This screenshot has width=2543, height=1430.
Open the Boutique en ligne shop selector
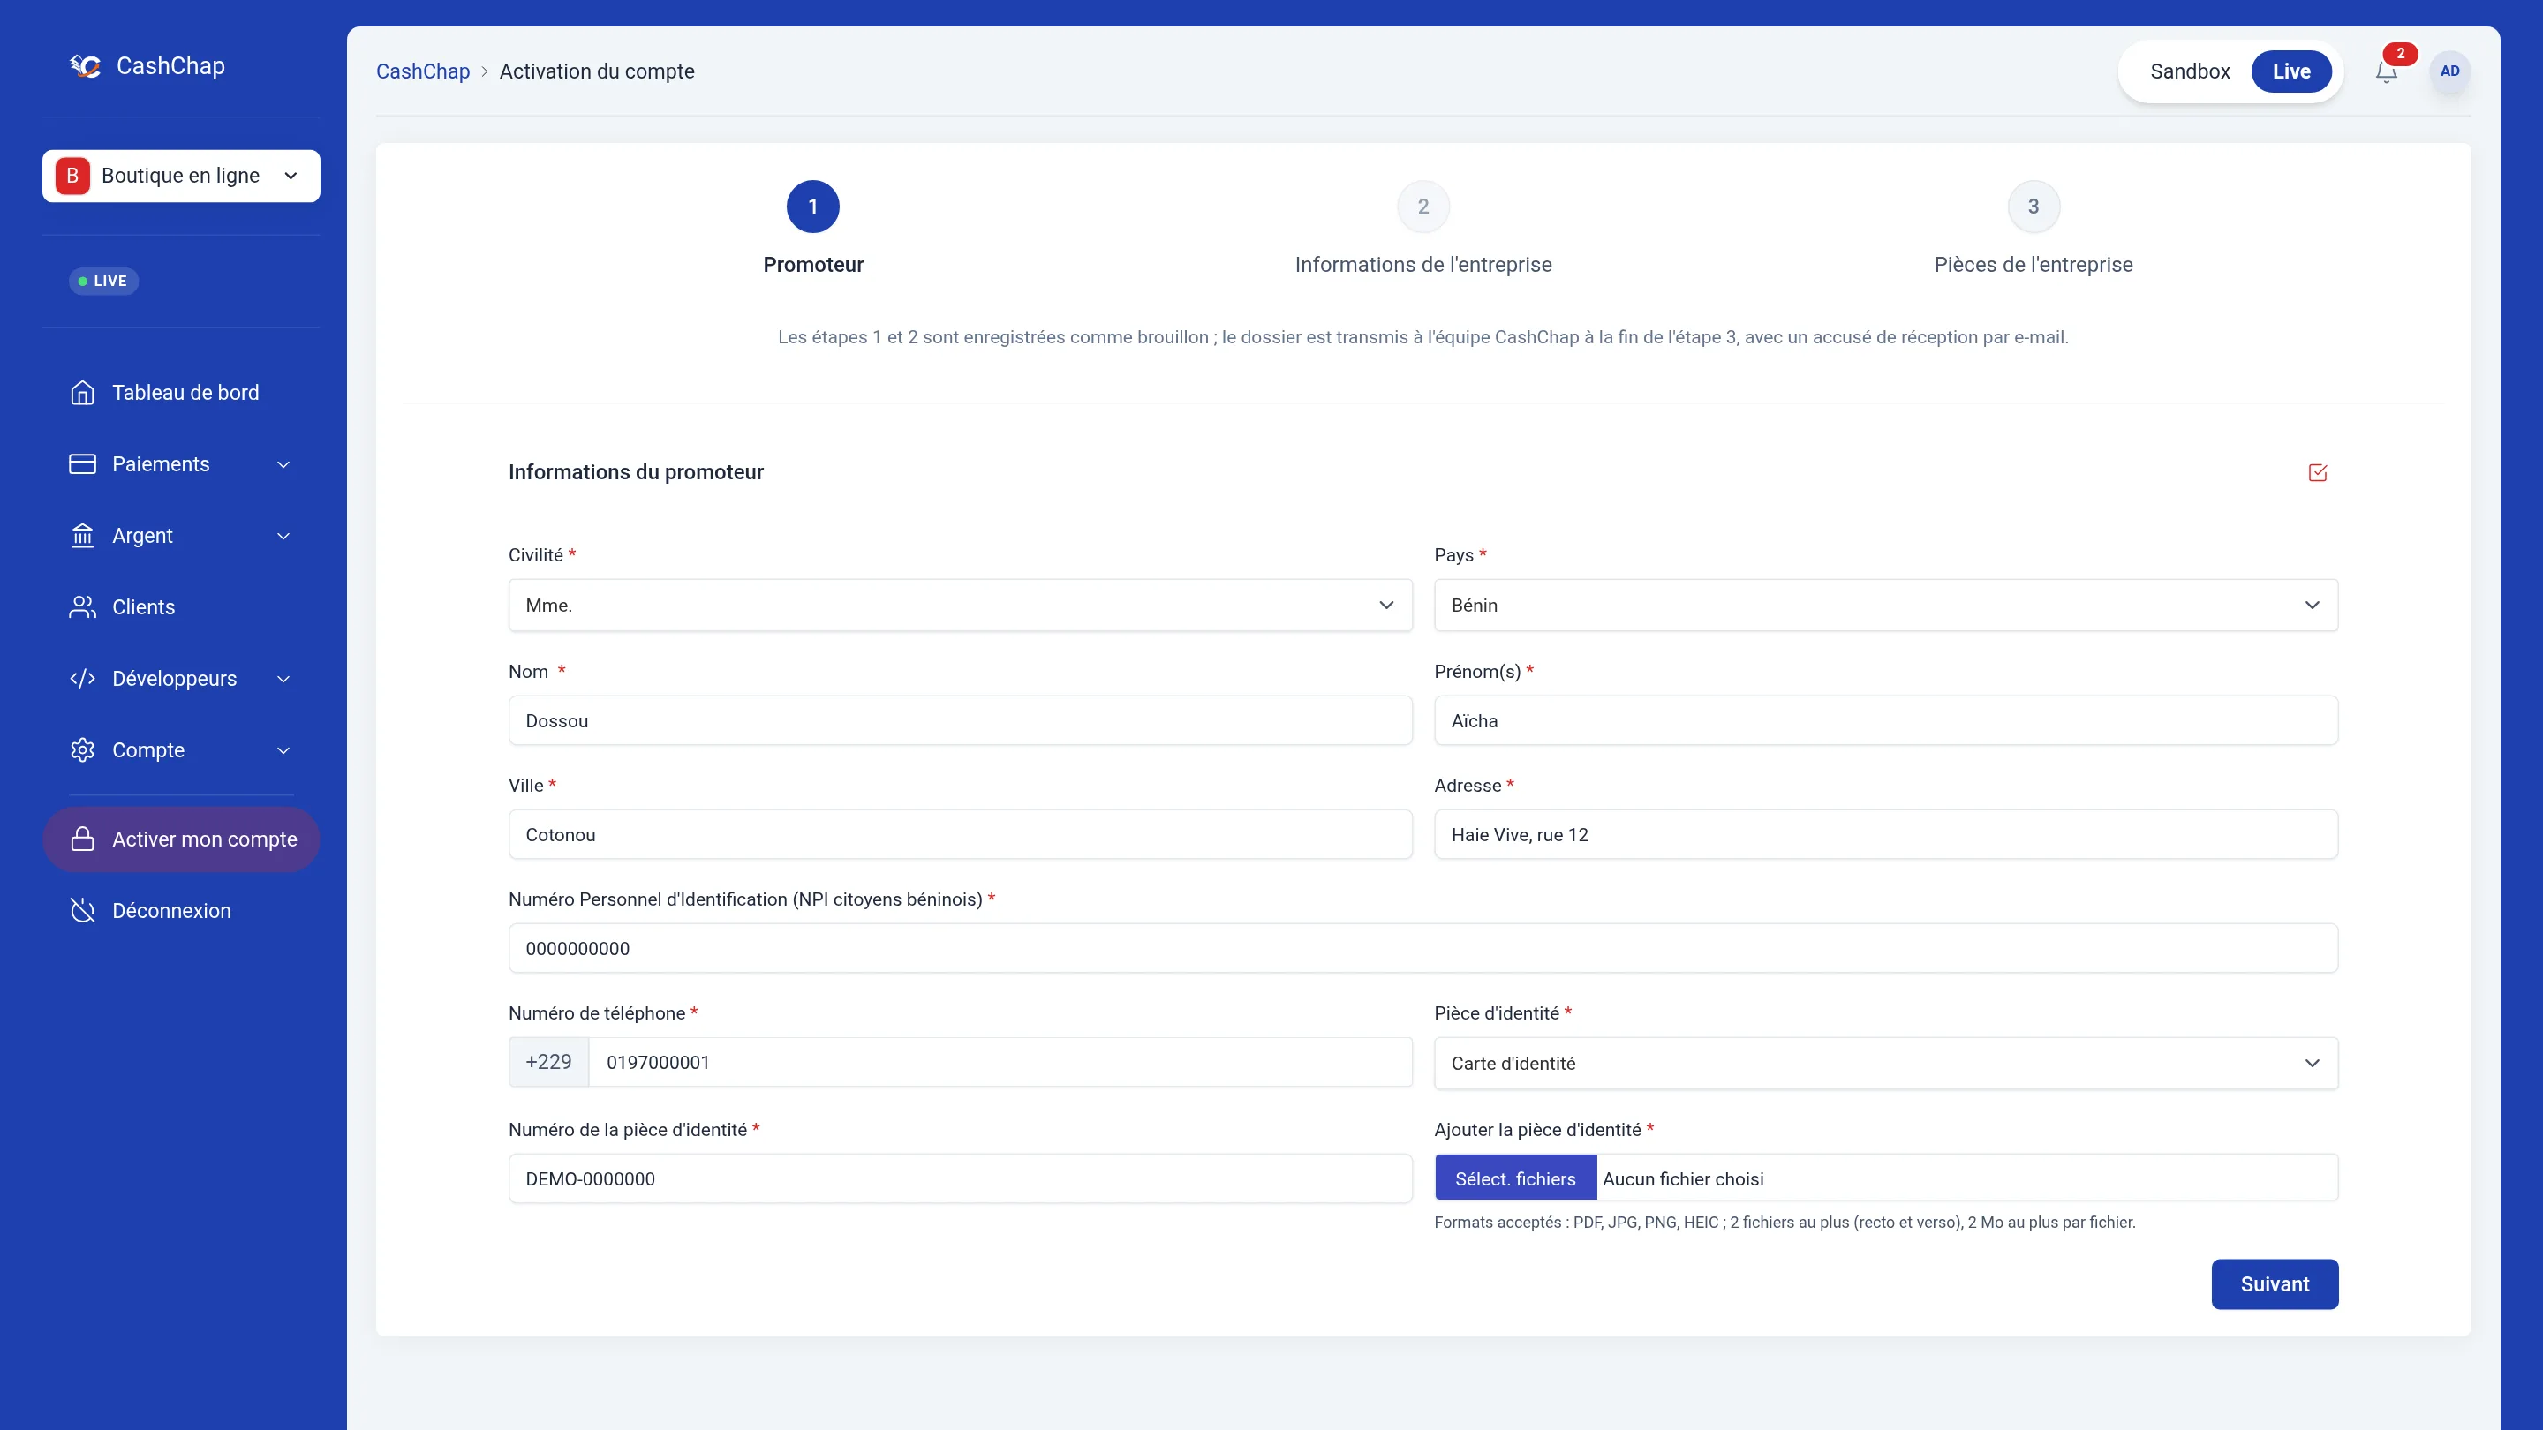click(x=181, y=176)
